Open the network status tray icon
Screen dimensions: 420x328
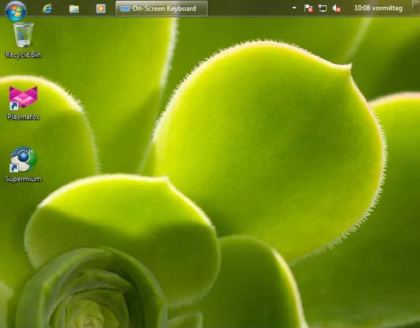[x=322, y=9]
